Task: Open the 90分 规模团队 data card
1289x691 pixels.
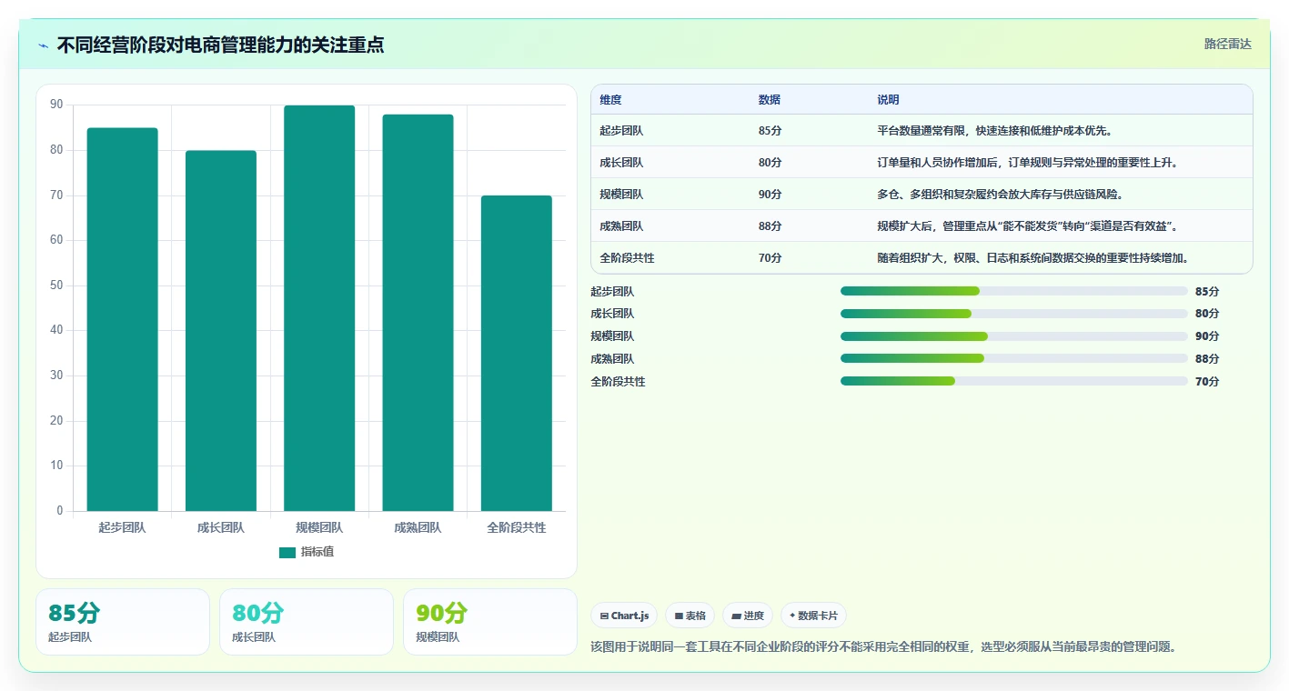Action: tap(490, 622)
